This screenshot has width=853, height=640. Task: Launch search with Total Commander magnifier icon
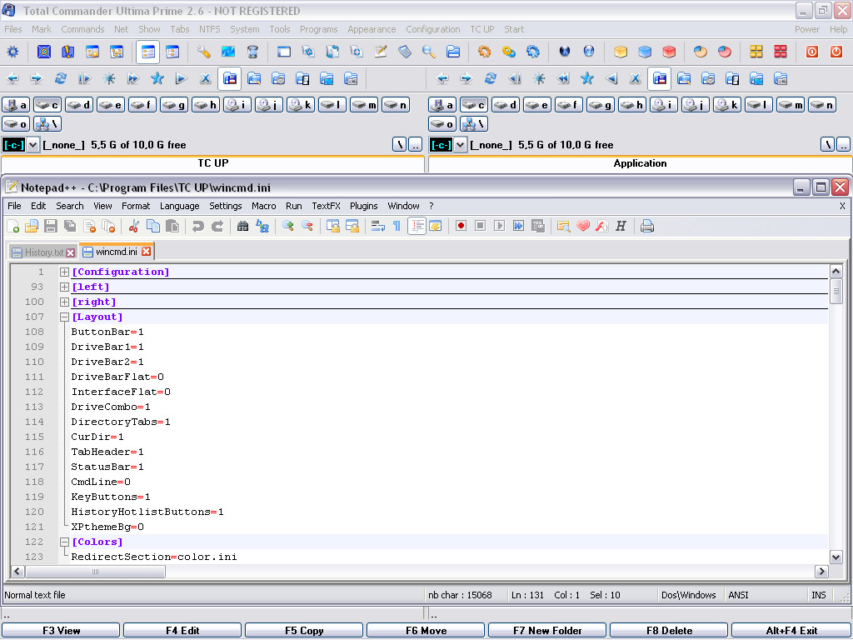coord(429,52)
